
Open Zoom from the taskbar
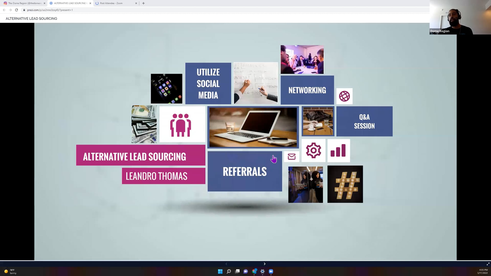coord(271,271)
